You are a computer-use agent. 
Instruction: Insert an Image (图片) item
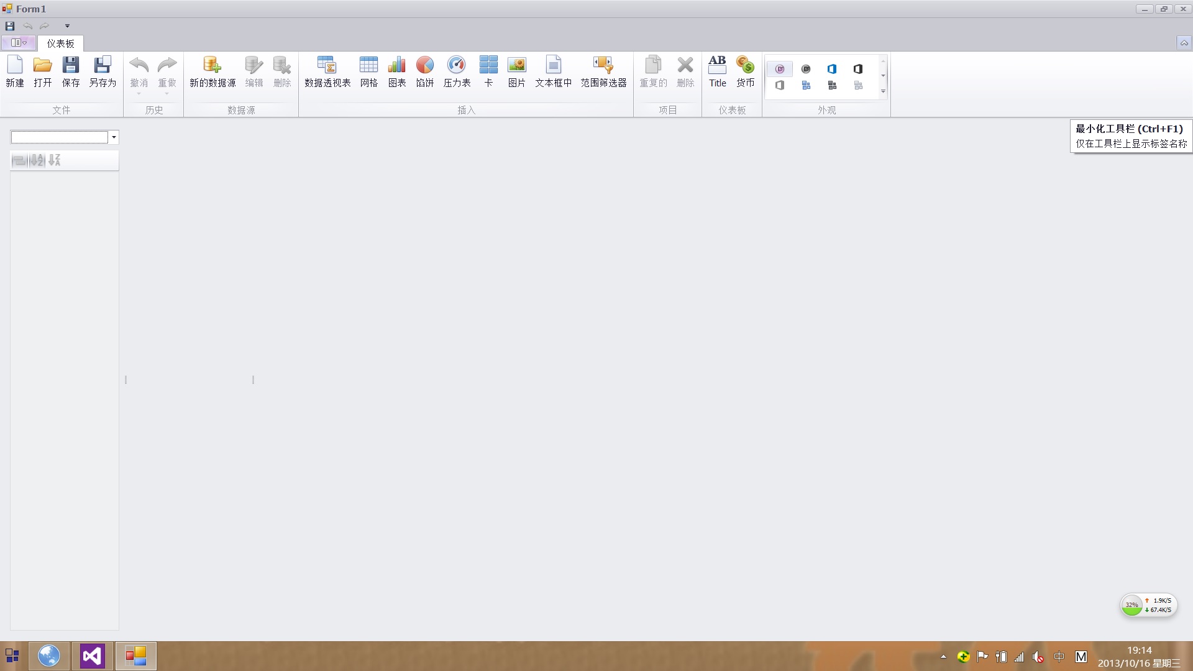pyautogui.click(x=516, y=71)
